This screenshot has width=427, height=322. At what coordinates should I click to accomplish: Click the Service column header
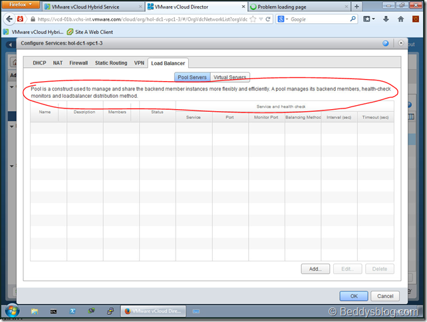coord(194,117)
